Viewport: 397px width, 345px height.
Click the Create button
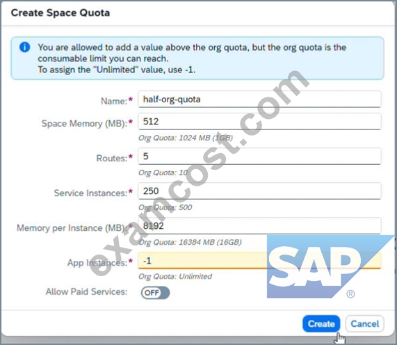tap(321, 323)
